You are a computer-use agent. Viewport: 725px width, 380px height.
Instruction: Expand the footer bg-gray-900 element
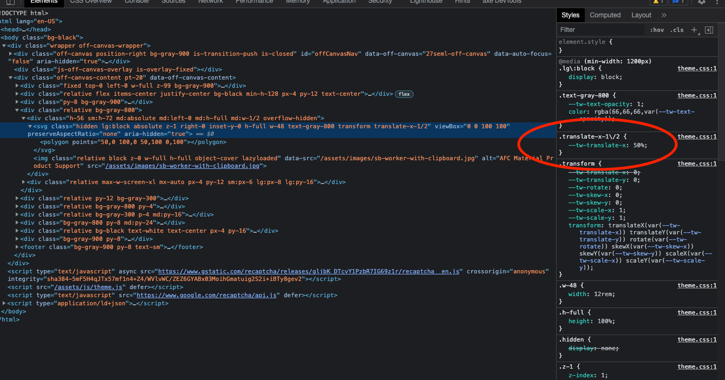coord(17,247)
